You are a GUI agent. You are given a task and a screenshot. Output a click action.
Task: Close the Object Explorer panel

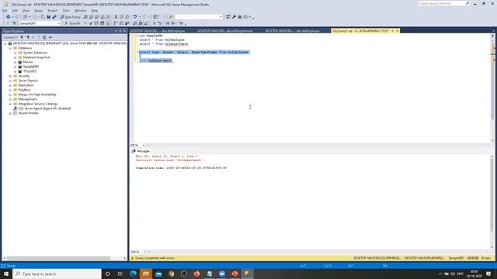pyautogui.click(x=124, y=31)
